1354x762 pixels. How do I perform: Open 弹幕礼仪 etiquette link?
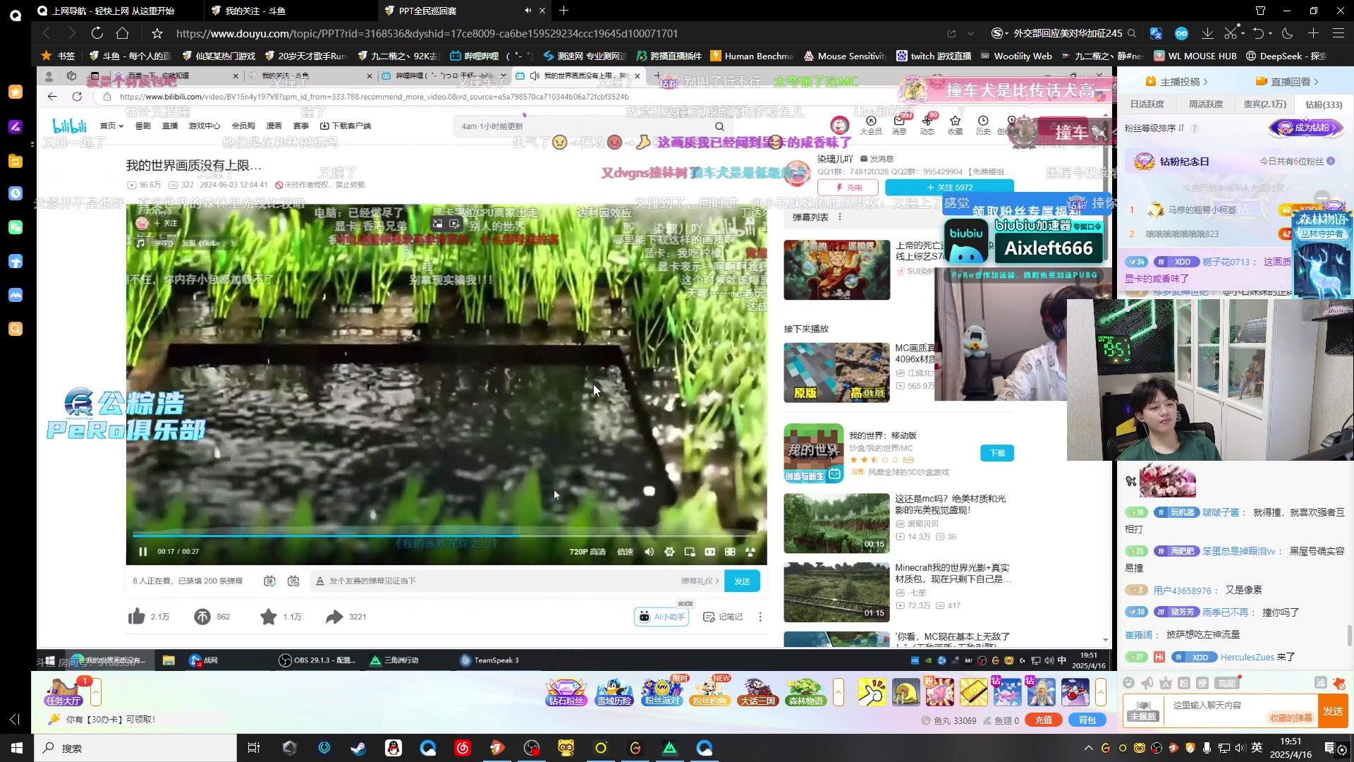(x=700, y=581)
